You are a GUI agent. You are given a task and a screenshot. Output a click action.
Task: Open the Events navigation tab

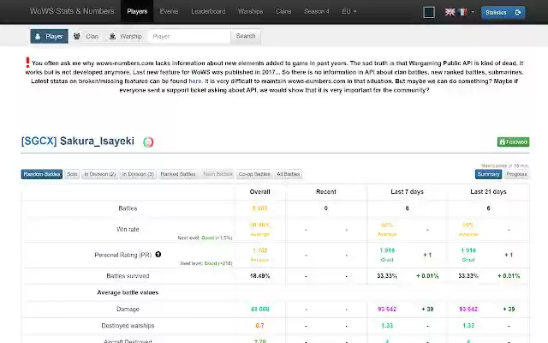point(169,11)
